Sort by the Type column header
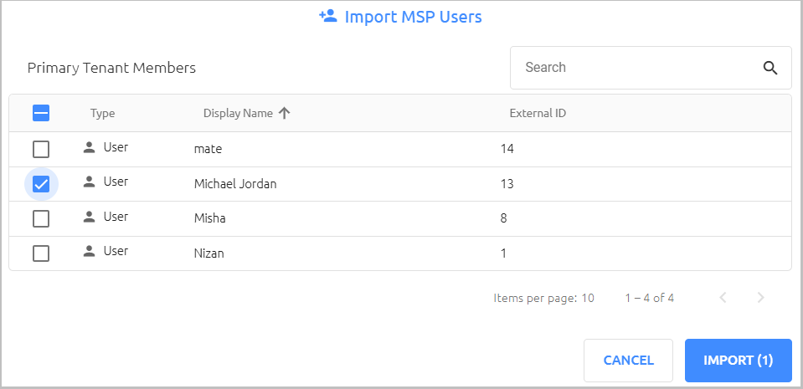Screen dimensions: 803x389 click(x=102, y=113)
